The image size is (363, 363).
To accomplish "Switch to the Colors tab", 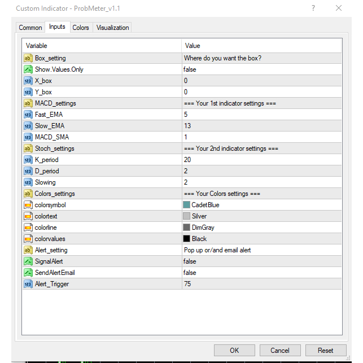I will (x=81, y=28).
